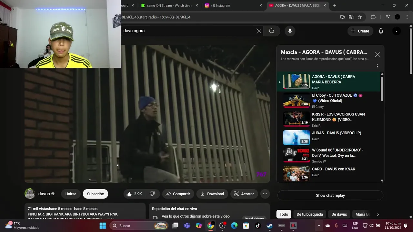This screenshot has height=232, width=413.
Task: Close the Instagram tab
Action: [261, 5]
